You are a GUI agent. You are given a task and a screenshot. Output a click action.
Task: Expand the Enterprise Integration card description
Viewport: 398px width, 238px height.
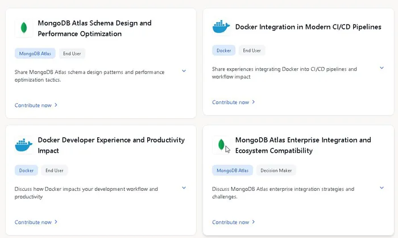(x=382, y=188)
